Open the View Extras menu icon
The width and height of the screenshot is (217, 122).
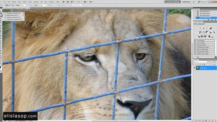(x=72, y=2)
